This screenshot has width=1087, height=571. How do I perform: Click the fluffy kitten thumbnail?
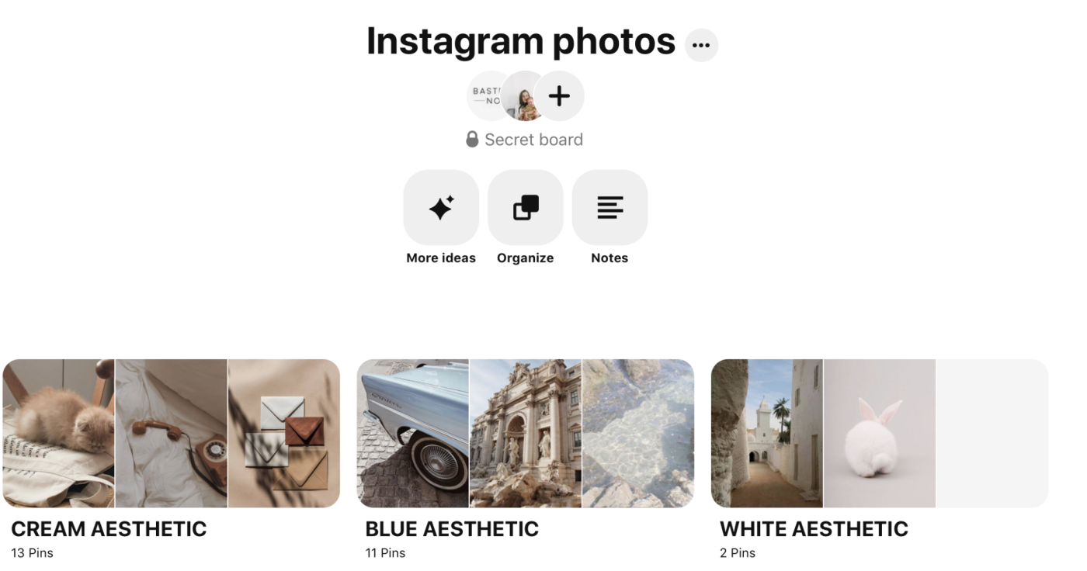pos(58,433)
